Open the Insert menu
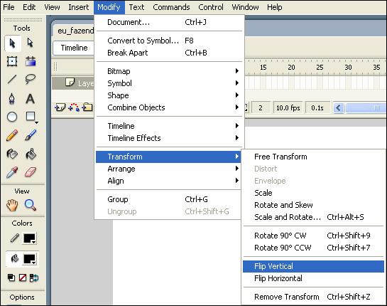The image size is (387, 306). pyautogui.click(x=79, y=7)
